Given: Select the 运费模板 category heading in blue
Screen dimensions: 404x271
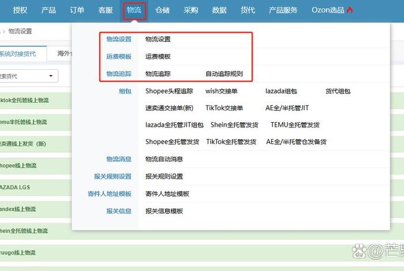Looking at the screenshot, I should 119,57.
